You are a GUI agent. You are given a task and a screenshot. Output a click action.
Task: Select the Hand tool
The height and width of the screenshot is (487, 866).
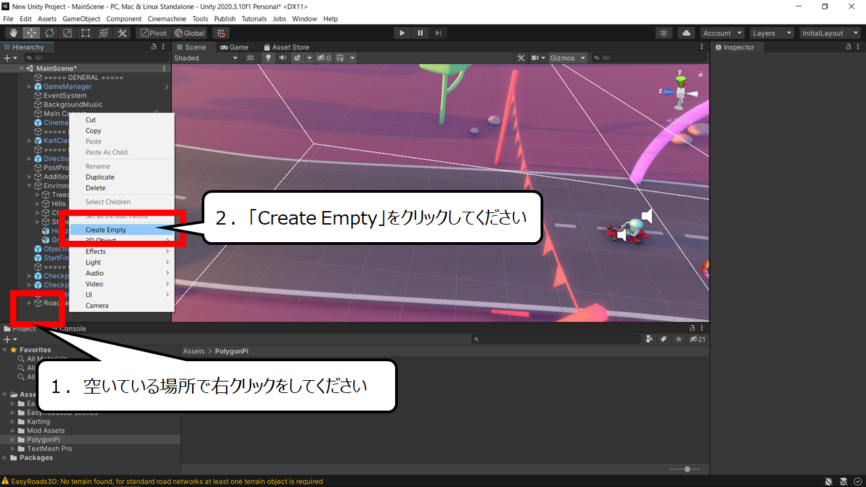tap(13, 32)
